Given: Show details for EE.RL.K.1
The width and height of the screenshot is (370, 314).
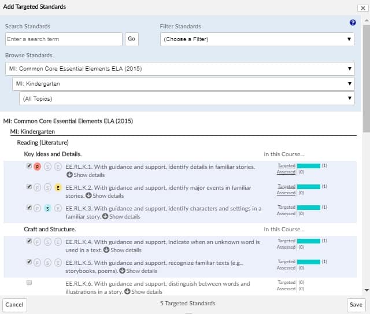Looking at the screenshot, I should (x=86, y=175).
